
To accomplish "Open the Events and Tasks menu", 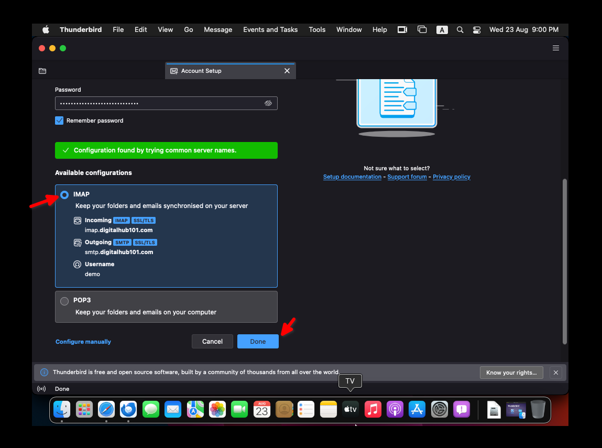I will click(270, 29).
